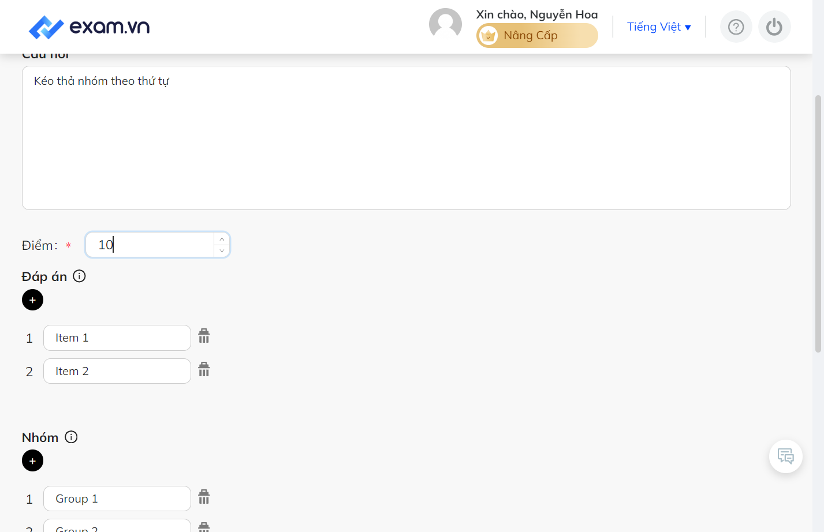Open the help question mark icon

tap(736, 27)
